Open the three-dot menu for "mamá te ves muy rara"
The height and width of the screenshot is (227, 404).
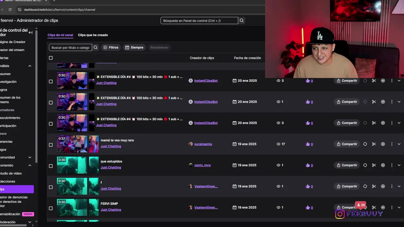392,144
